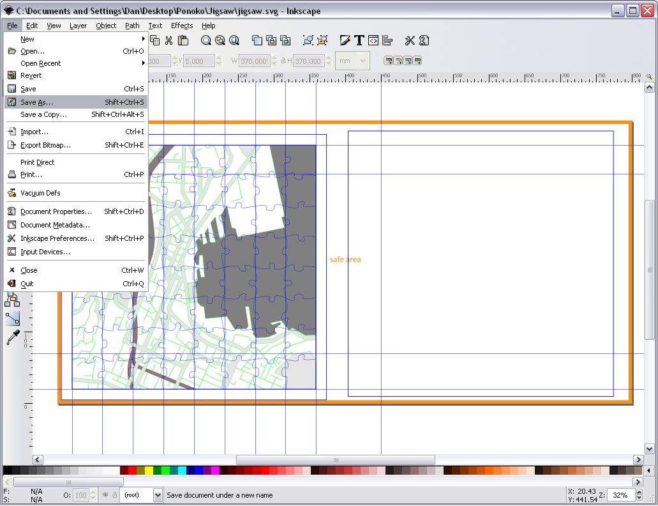Open the XML Editor toolbar icon
Screen dimensions: 658x506
(x=373, y=40)
